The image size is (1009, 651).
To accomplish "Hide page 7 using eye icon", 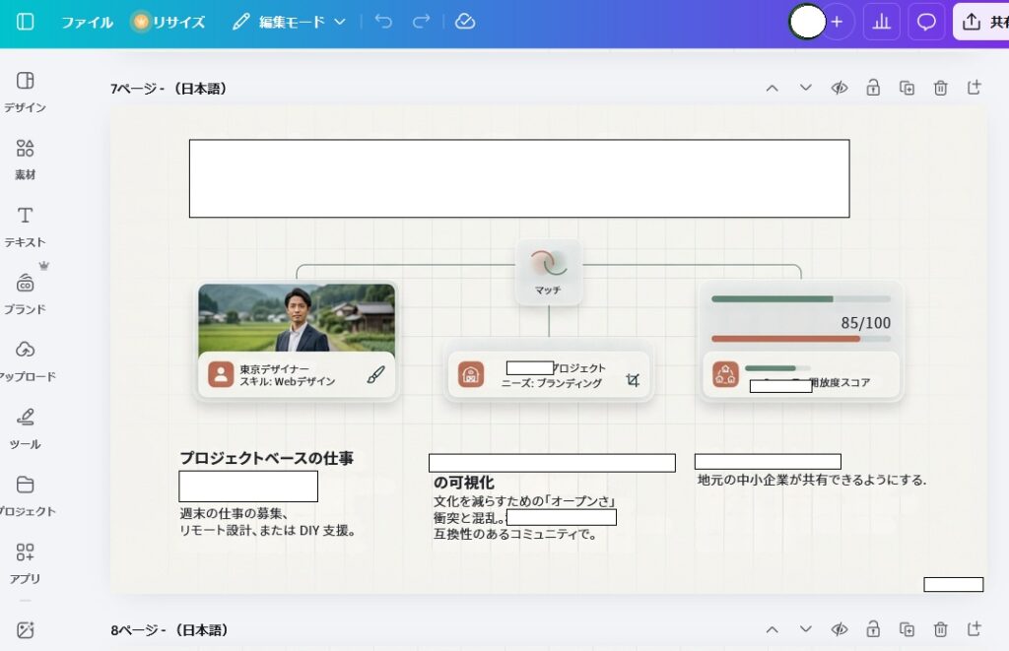I will click(x=840, y=89).
